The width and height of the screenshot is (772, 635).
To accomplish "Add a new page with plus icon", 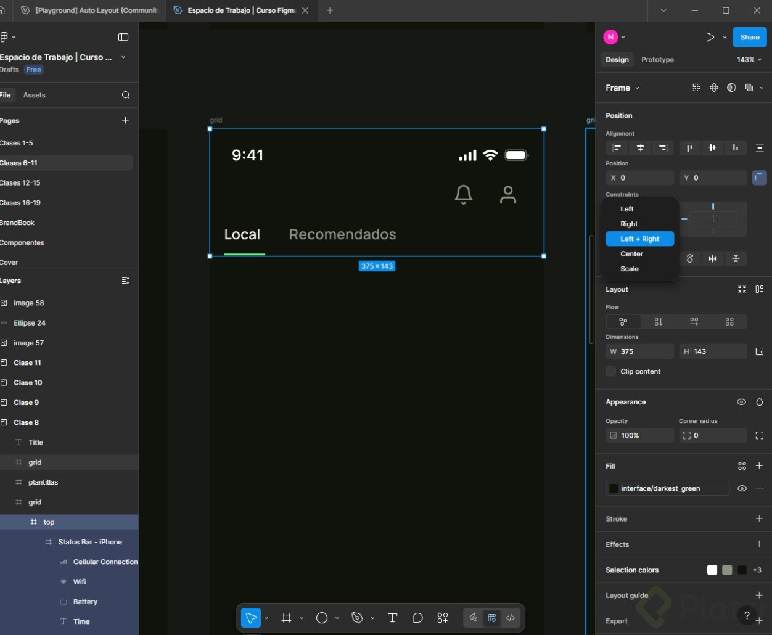I will tap(126, 120).
